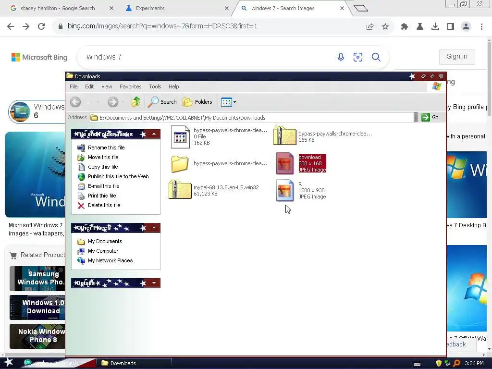Open the View menu
492x369 pixels.
click(x=107, y=86)
